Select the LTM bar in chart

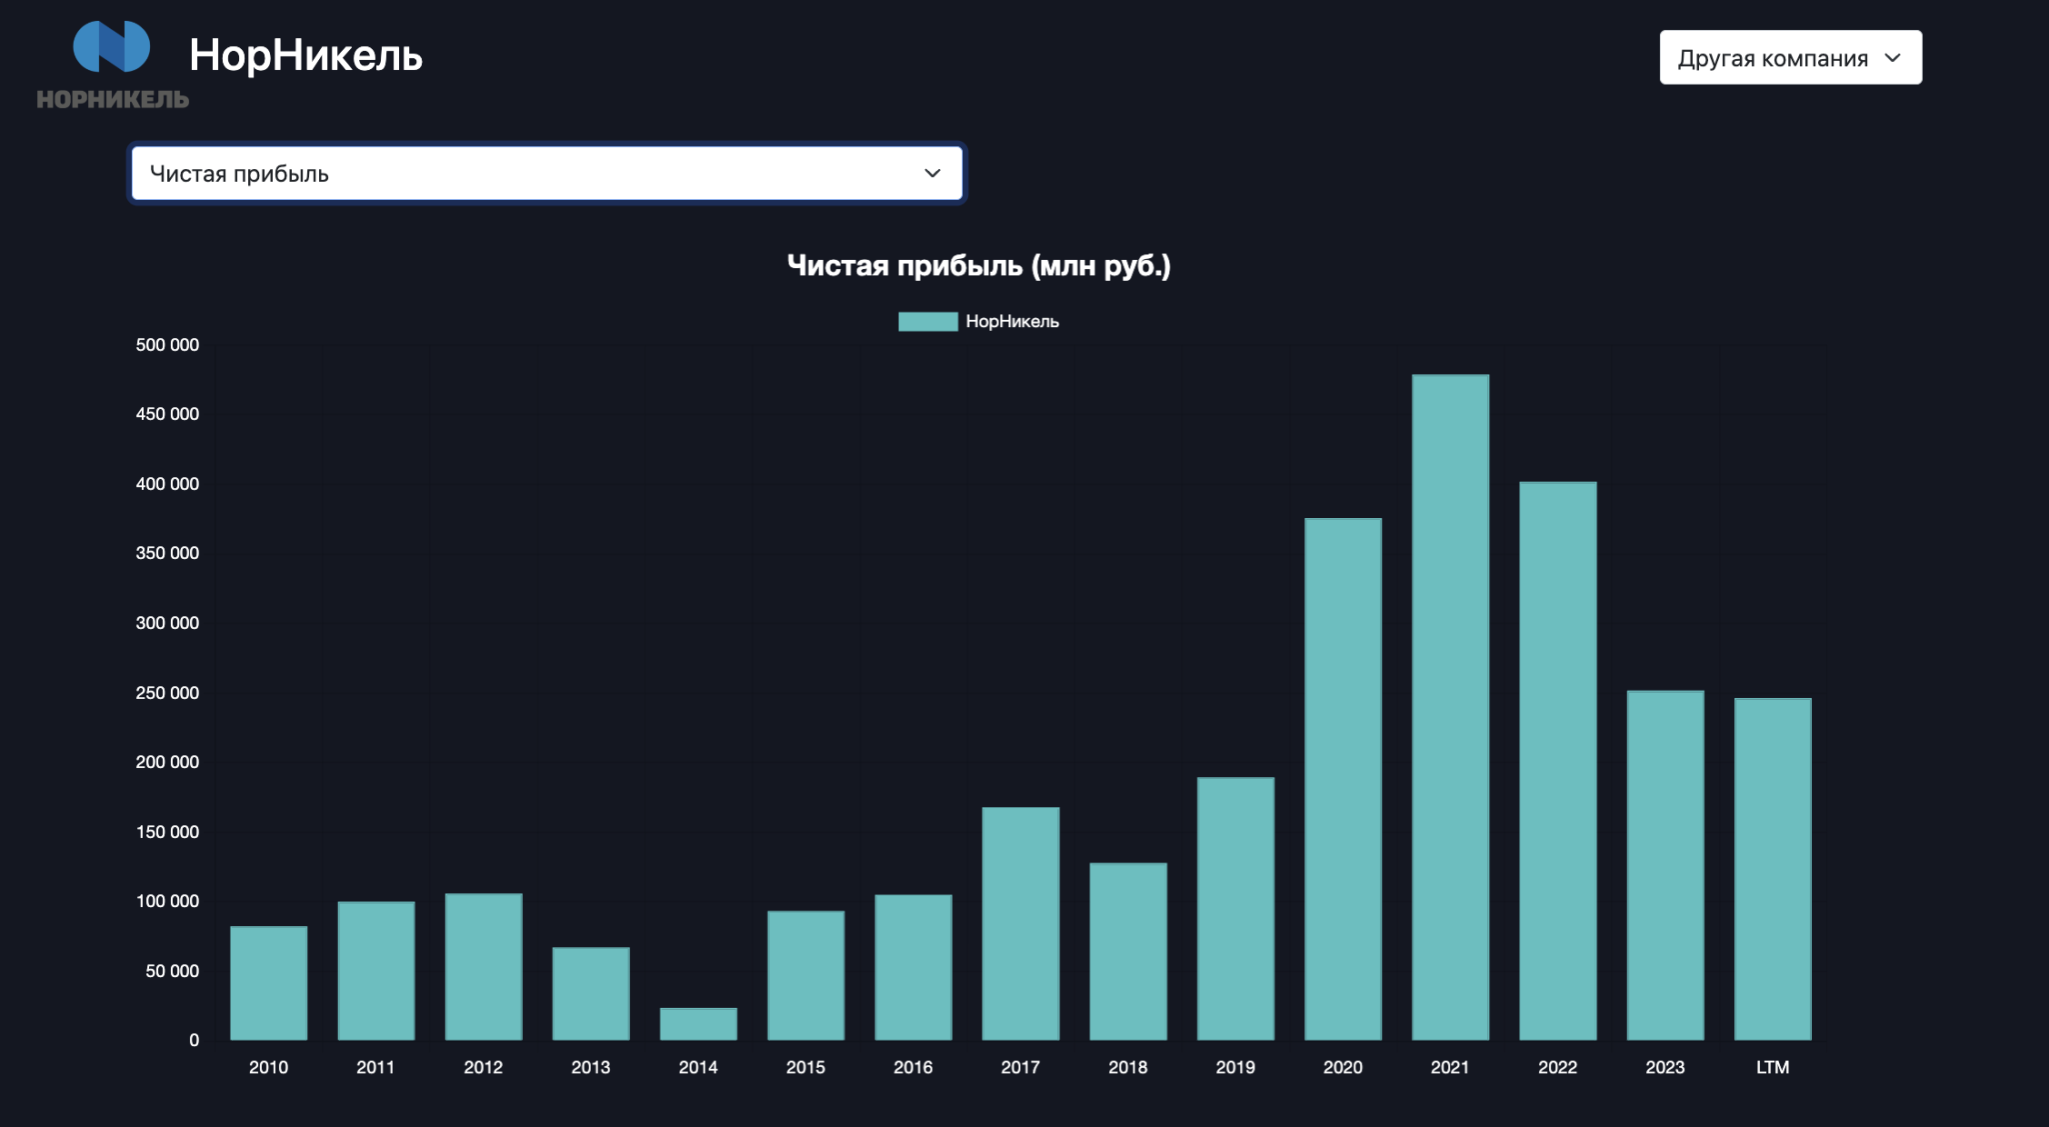(1773, 869)
